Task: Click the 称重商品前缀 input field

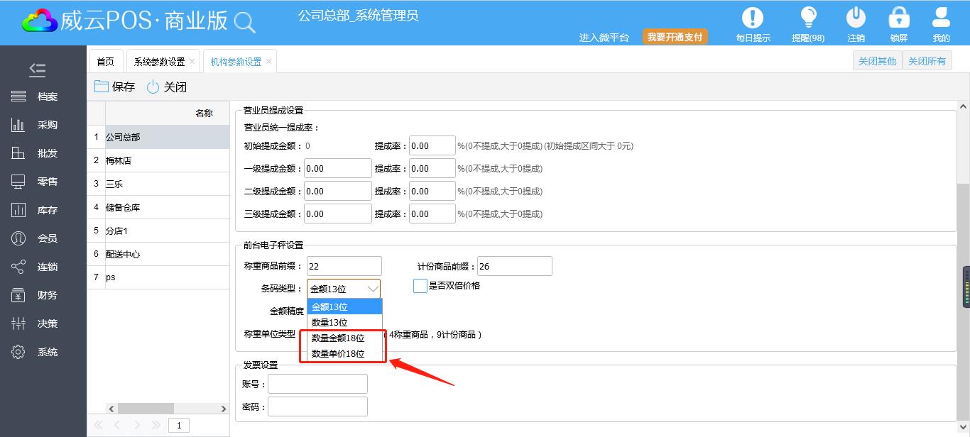Action: tap(344, 267)
